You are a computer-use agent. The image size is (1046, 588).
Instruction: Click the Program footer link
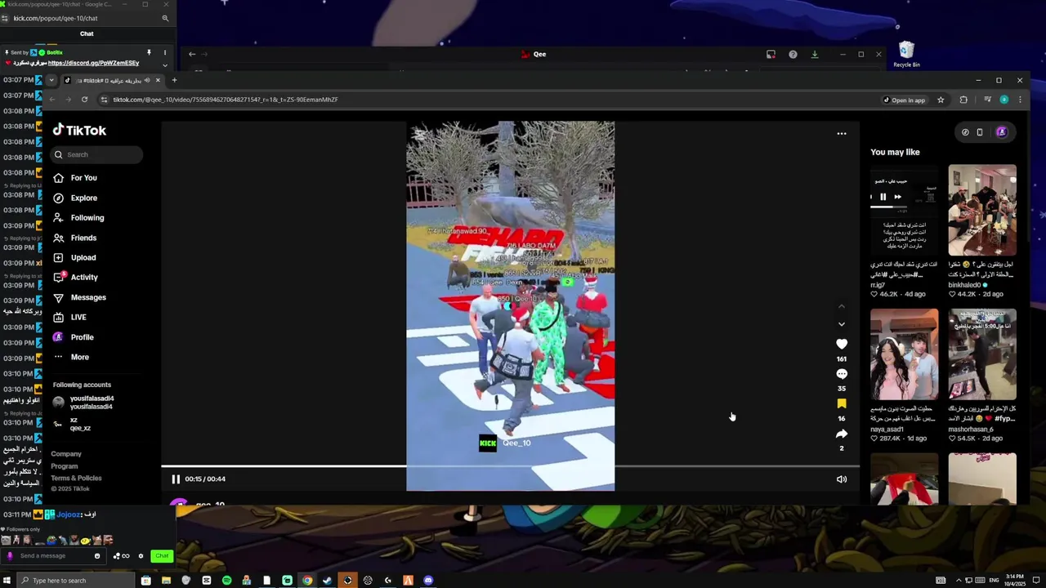65,466
